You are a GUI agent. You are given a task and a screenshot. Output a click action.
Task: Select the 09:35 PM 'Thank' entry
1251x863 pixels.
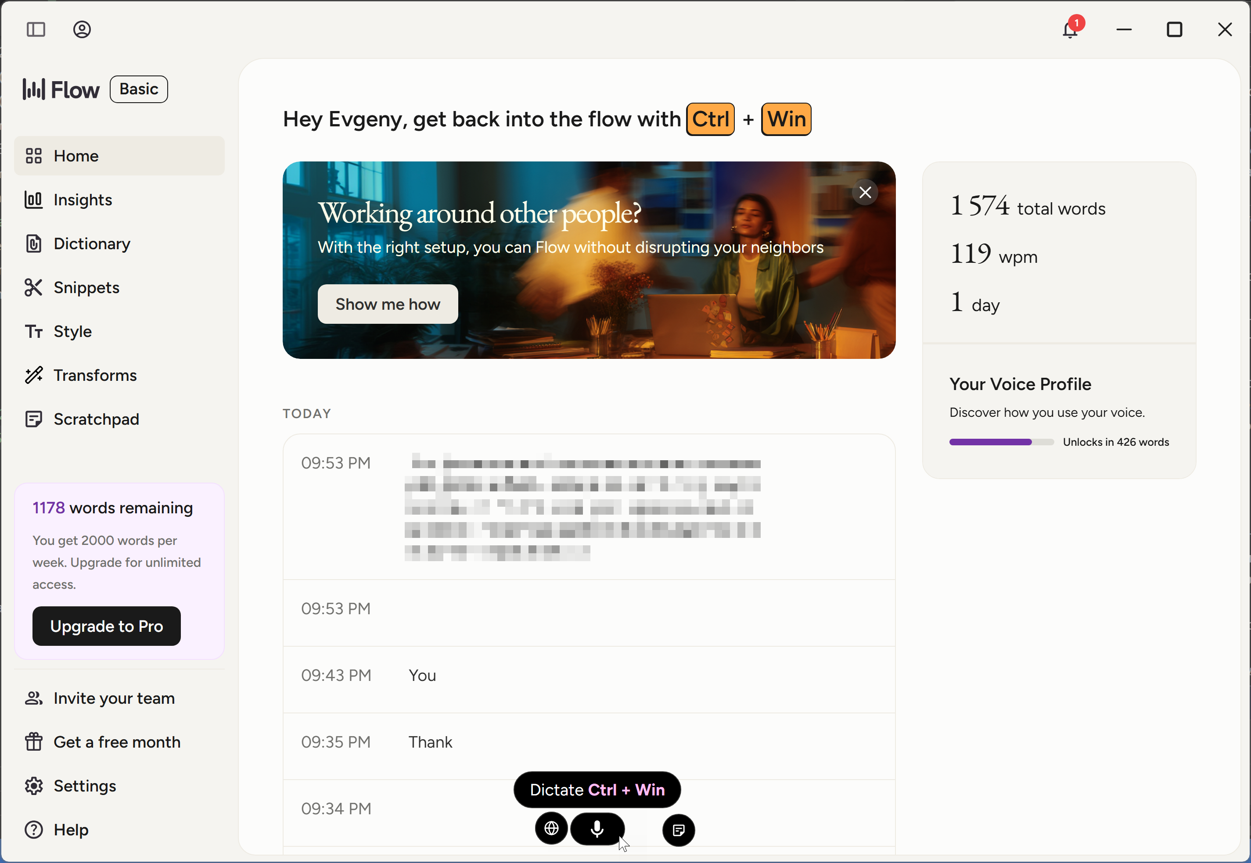click(x=589, y=746)
